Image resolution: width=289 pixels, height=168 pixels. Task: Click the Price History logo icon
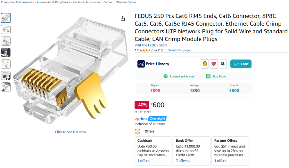pyautogui.click(x=141, y=64)
